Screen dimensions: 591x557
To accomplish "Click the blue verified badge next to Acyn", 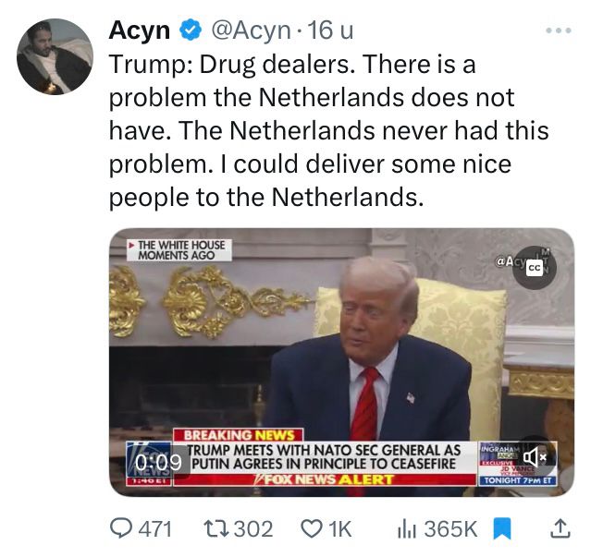I will [191, 30].
